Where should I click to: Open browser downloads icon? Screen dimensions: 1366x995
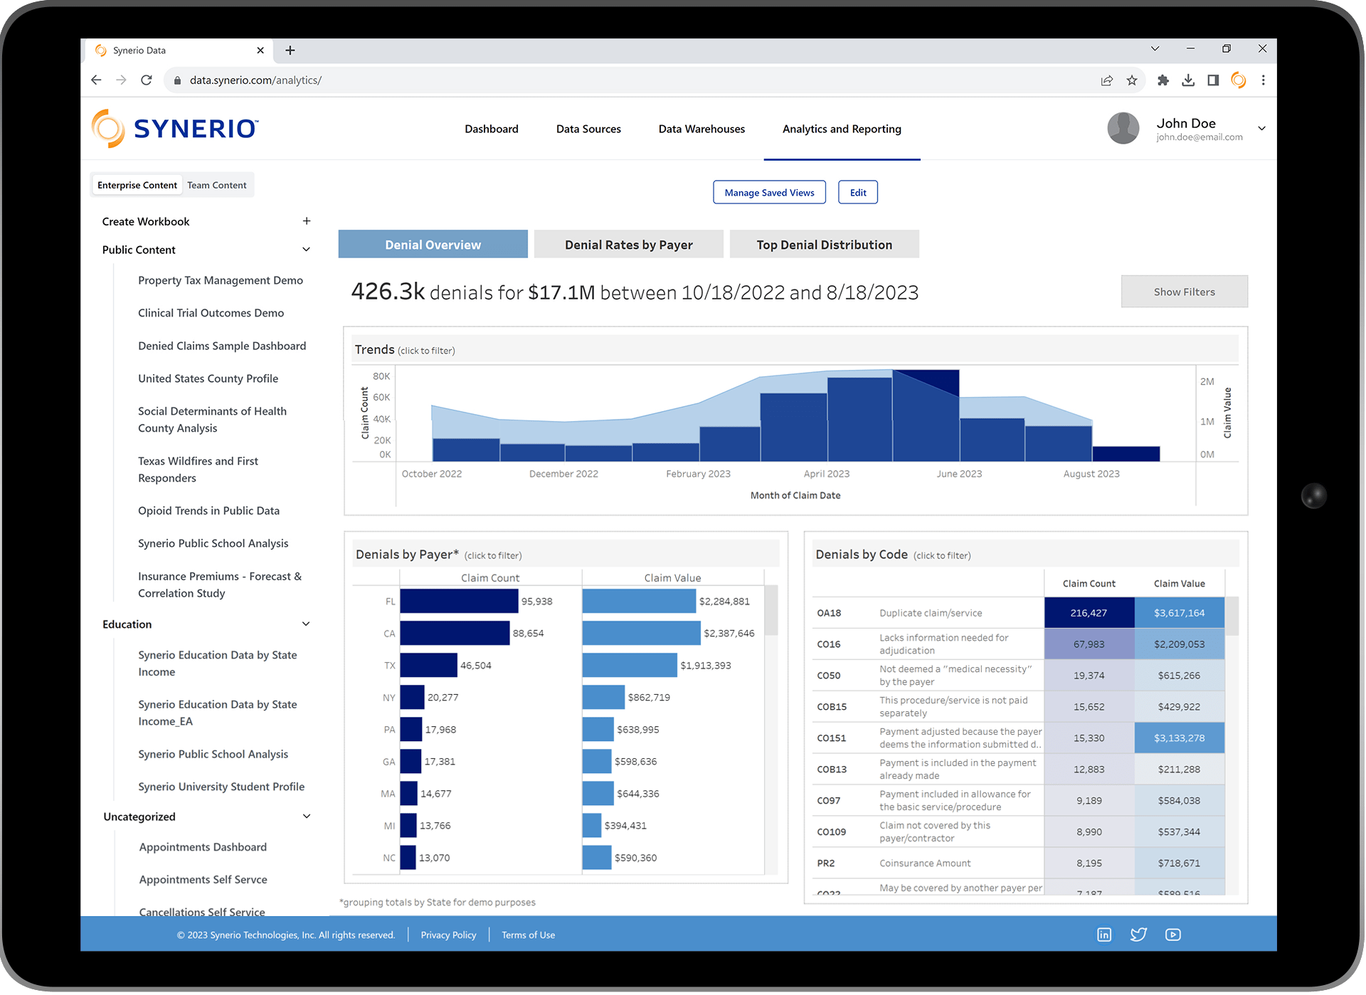1188,80
